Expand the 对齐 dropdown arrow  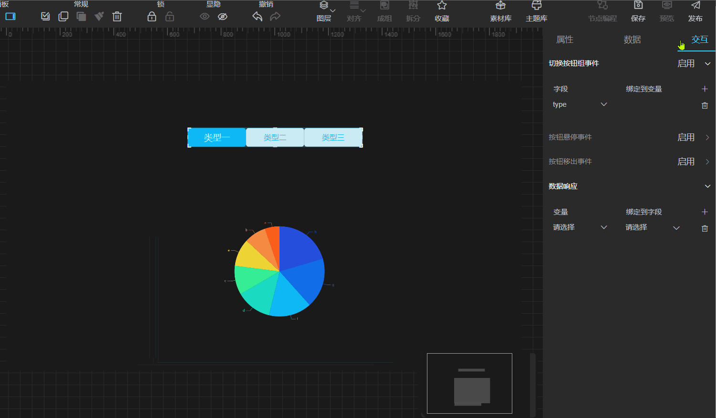coord(363,10)
